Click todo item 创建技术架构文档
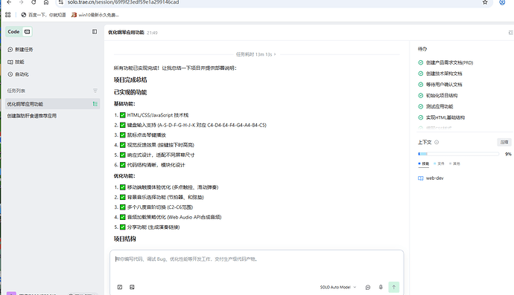This screenshot has height=295, width=514. coord(444,74)
